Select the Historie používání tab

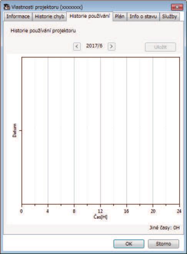click(90, 16)
